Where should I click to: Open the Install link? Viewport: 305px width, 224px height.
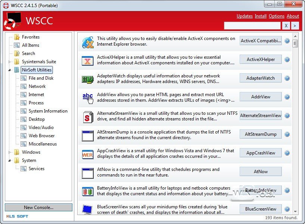point(261,16)
